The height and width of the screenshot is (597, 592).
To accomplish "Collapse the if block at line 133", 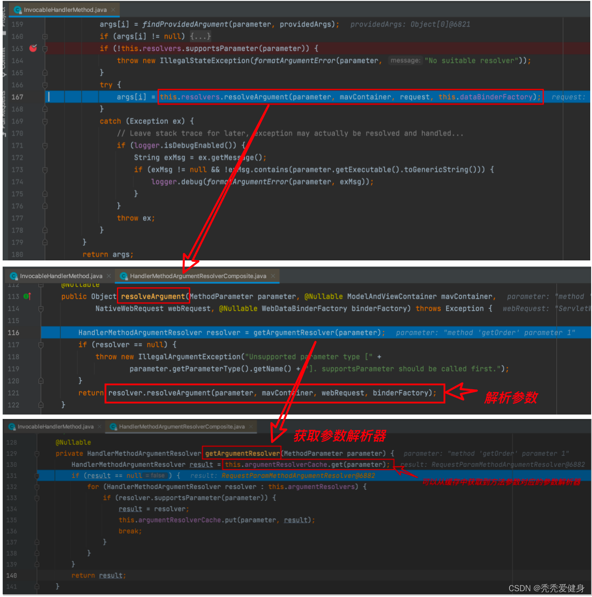I will [x=37, y=498].
